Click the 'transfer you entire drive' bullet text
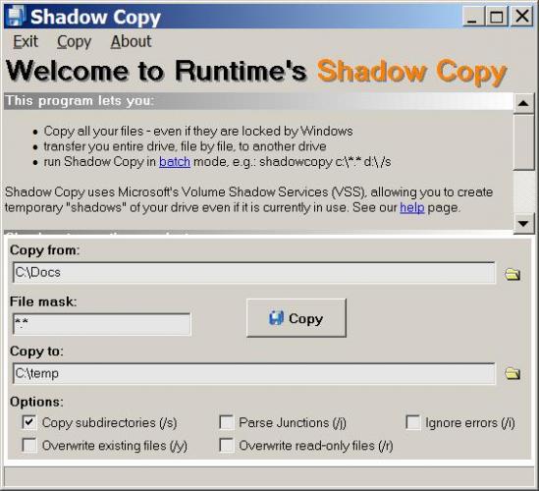 pyautogui.click(x=185, y=146)
